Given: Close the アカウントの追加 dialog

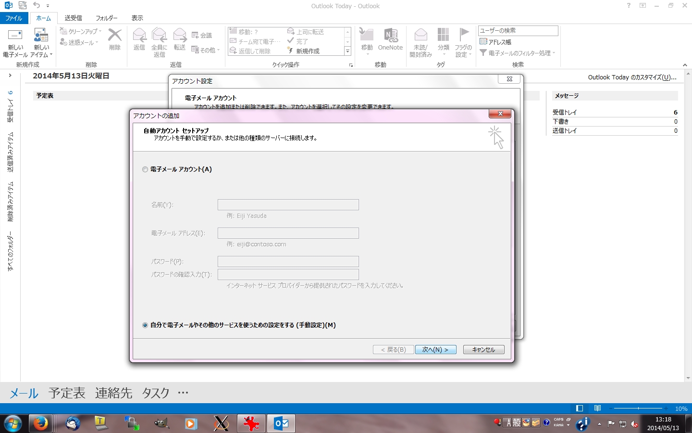Looking at the screenshot, I should pyautogui.click(x=500, y=114).
